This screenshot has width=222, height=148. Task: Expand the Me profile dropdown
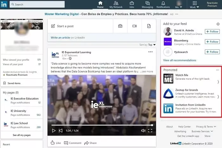pos(179,5)
